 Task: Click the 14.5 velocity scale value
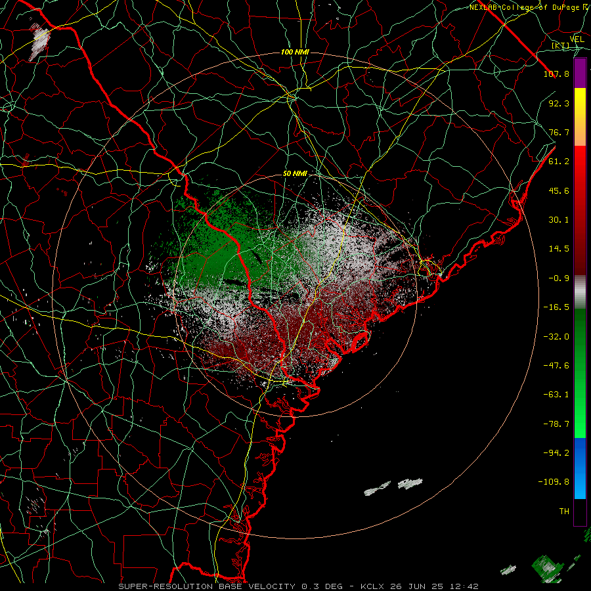(559, 249)
